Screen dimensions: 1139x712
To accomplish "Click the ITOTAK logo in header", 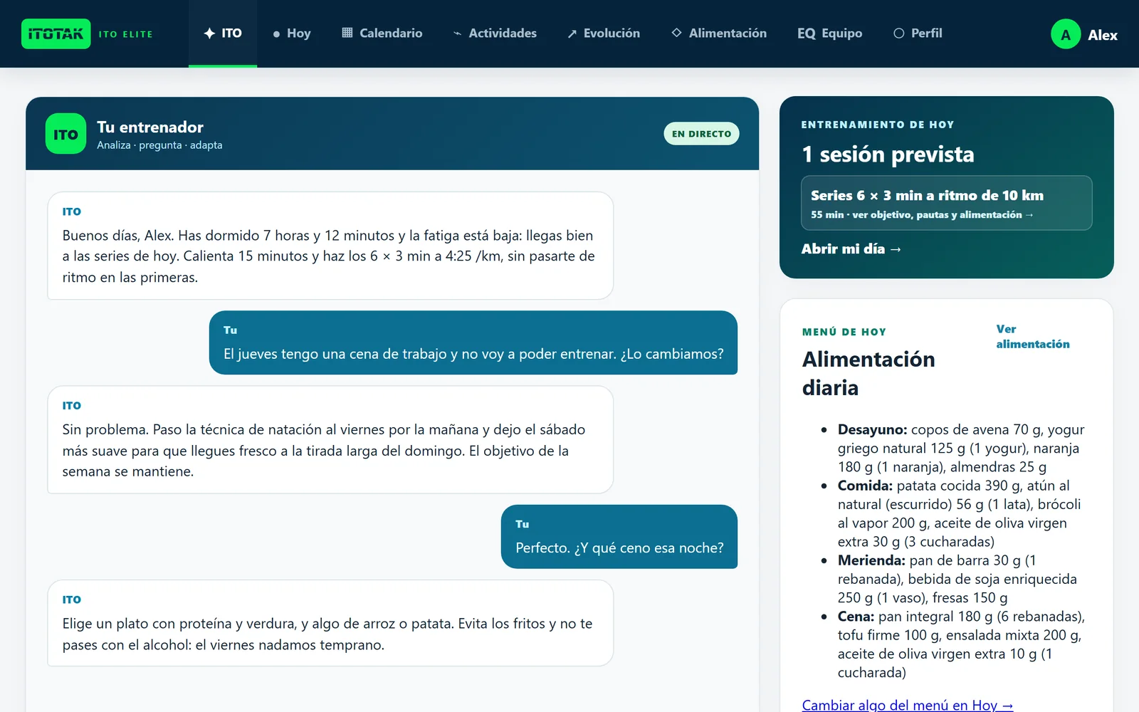I will pyautogui.click(x=56, y=33).
